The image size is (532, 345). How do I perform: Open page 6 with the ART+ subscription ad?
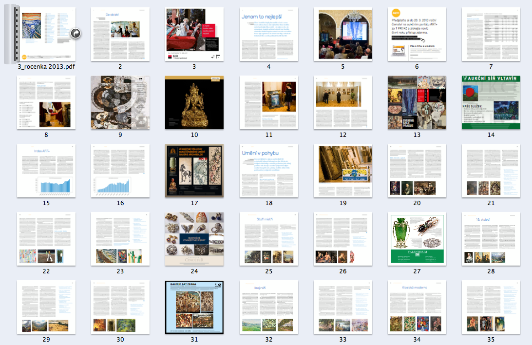point(417,34)
